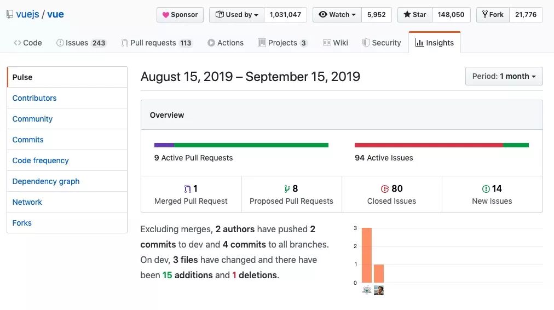Click the Star button
Viewport: 554px width, 310px height.
pyautogui.click(x=415, y=14)
